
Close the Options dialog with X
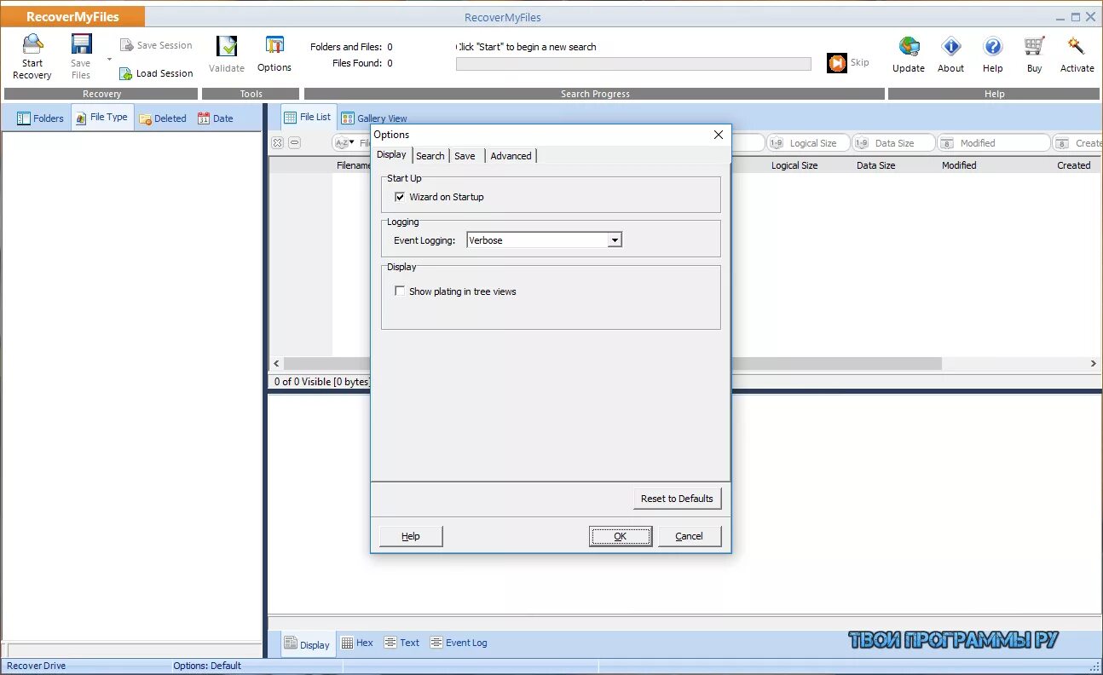718,135
